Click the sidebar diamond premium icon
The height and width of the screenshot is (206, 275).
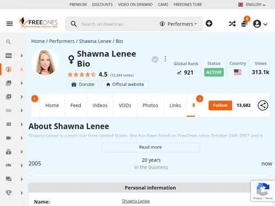(x=8, y=193)
